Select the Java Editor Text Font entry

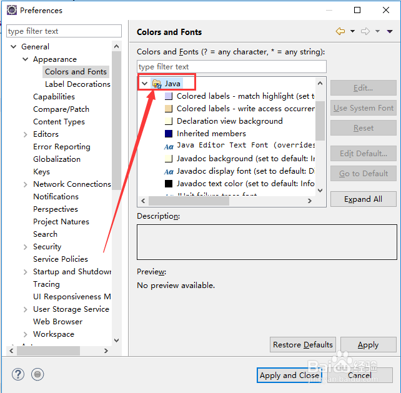[x=245, y=146]
